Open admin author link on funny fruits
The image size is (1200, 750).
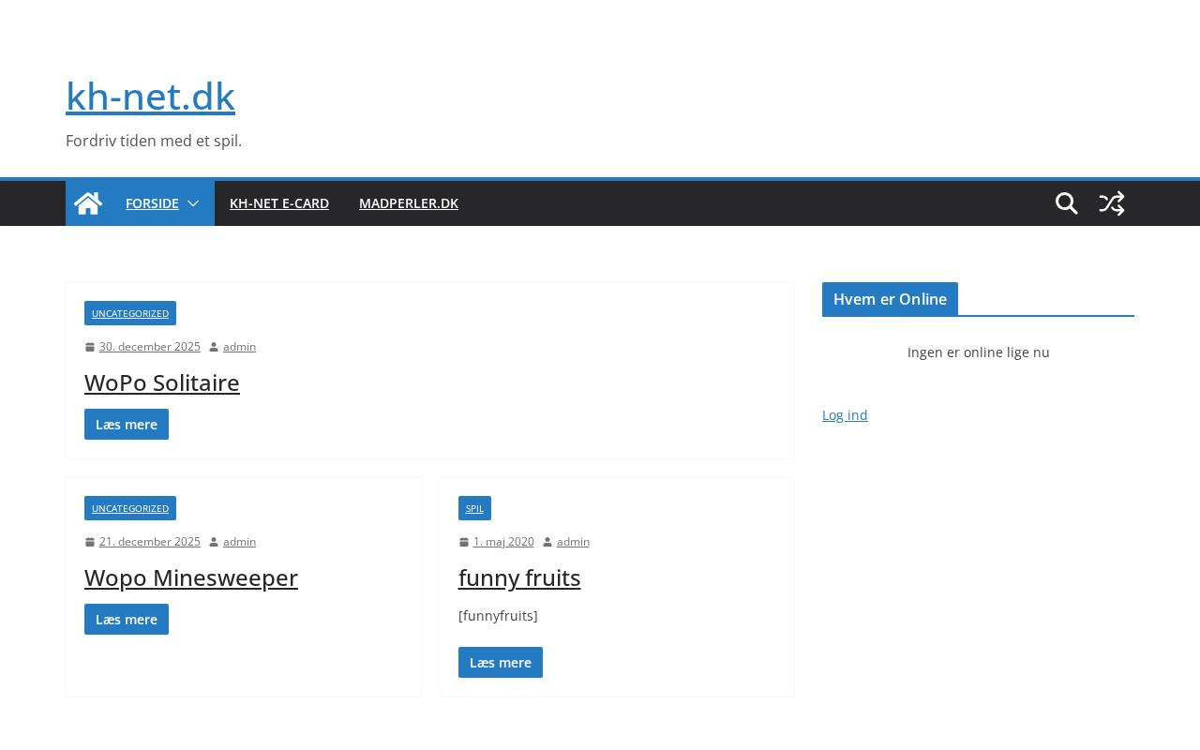click(573, 542)
